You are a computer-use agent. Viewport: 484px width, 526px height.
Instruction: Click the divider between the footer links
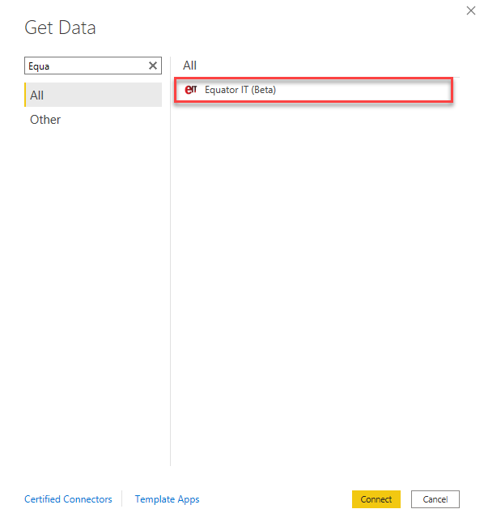pyautogui.click(x=121, y=498)
